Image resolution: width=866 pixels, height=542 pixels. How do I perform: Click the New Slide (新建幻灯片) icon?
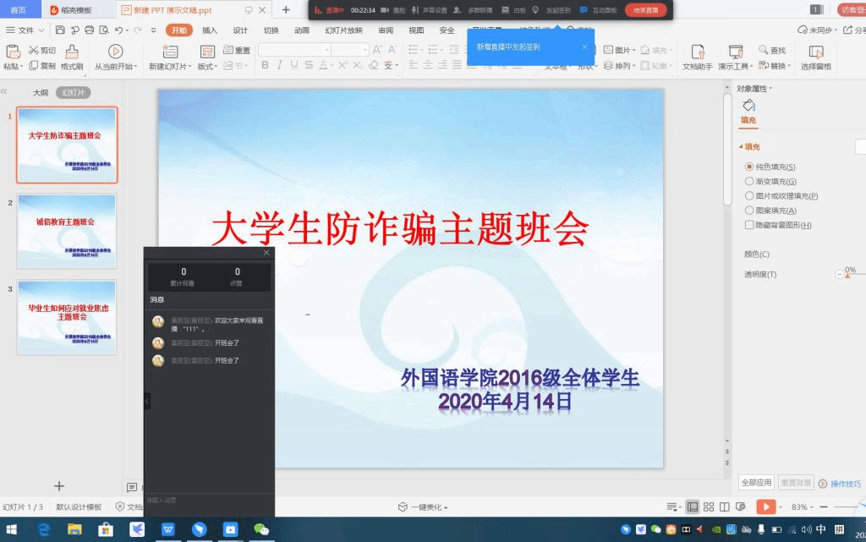[168, 52]
